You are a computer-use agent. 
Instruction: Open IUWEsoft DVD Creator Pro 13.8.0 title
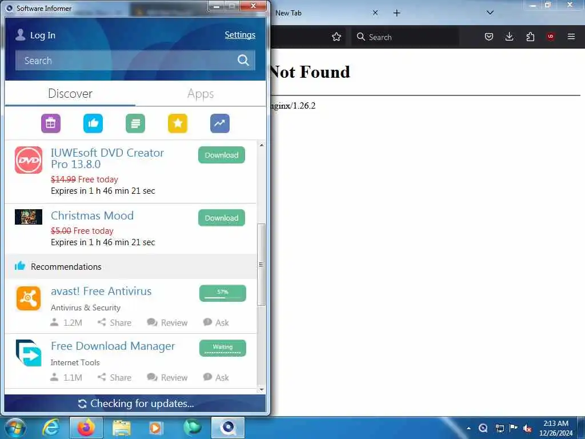[107, 158]
